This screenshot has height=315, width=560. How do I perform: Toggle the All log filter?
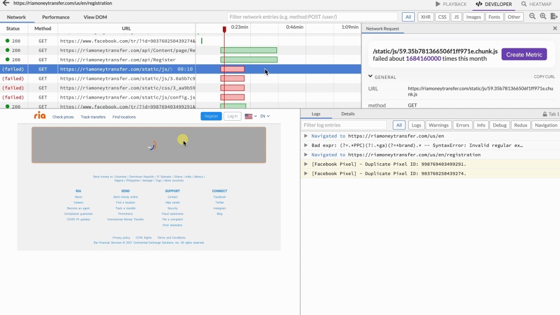[399, 125]
